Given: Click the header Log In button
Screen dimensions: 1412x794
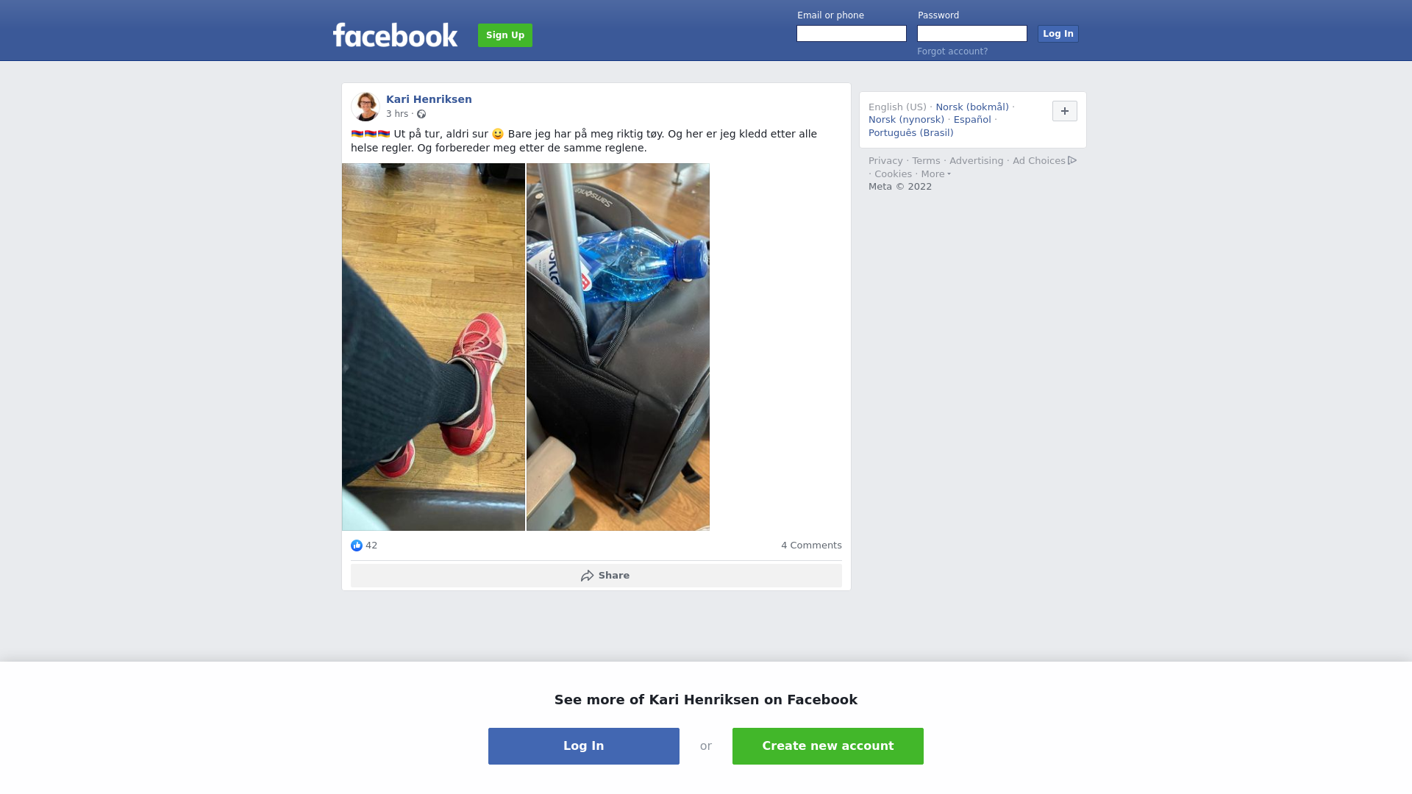Looking at the screenshot, I should tap(1058, 34).
